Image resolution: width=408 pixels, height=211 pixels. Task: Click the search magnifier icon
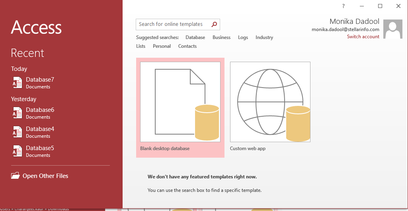point(214,24)
